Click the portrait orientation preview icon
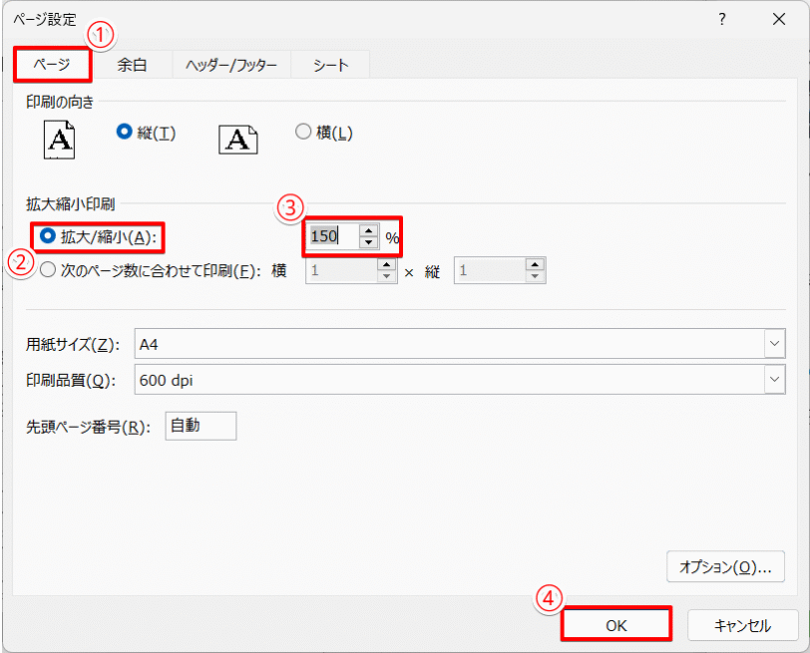810x653 pixels. [x=59, y=139]
